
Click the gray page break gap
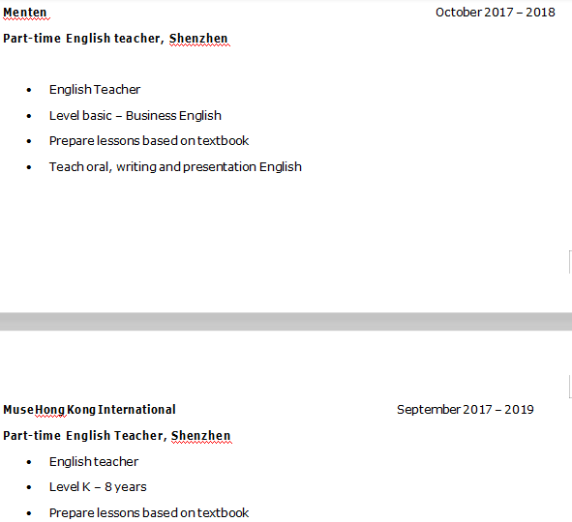pyautogui.click(x=286, y=321)
